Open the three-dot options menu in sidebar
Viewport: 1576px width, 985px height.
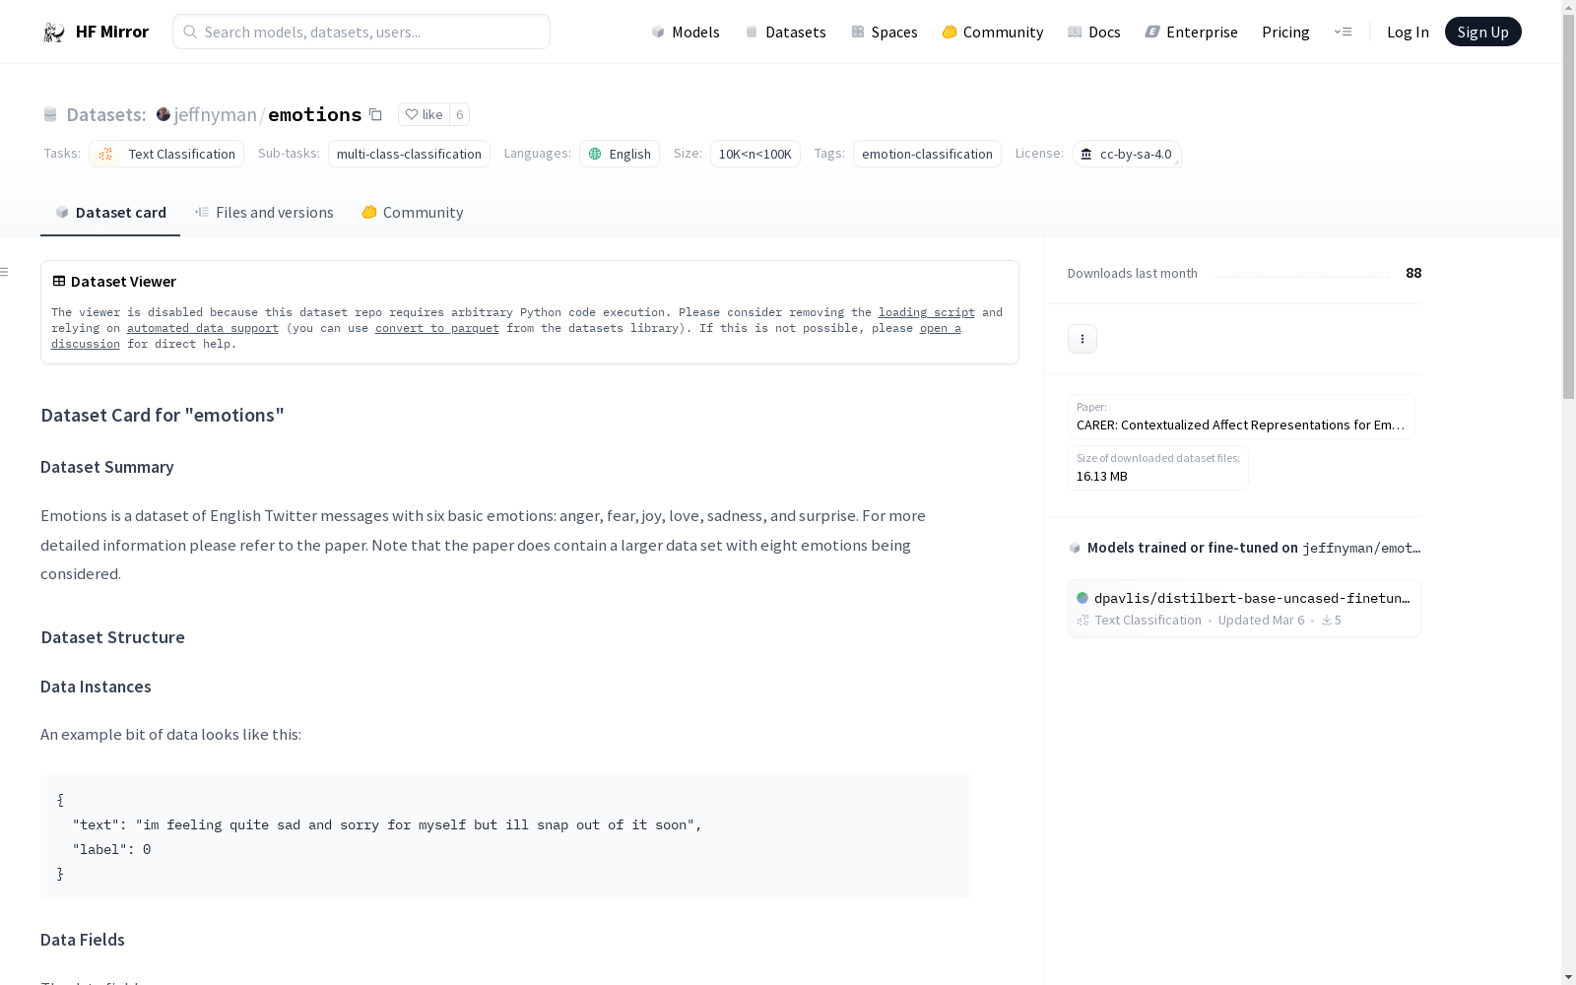point(1082,339)
